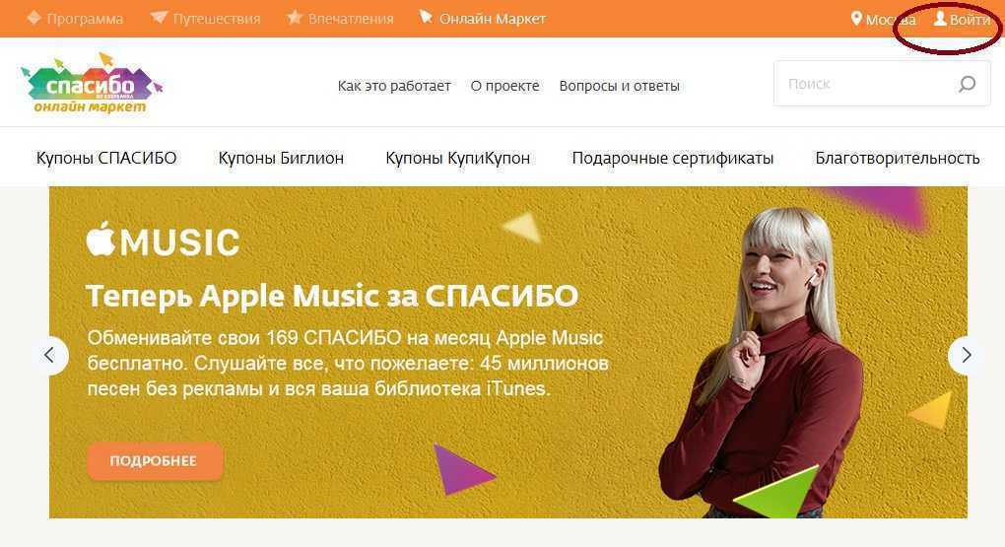Click the user icon beside Войти
1005x547 pixels.
click(x=940, y=18)
